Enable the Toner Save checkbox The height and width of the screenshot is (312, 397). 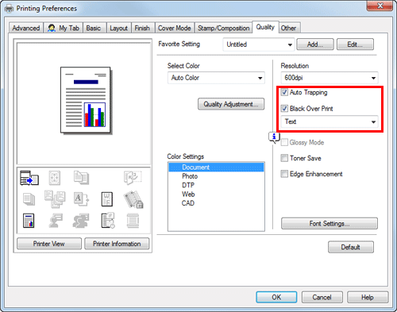pyautogui.click(x=284, y=158)
